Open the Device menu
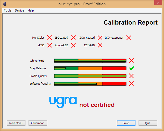The width and height of the screenshot is (164, 131). [19, 10]
